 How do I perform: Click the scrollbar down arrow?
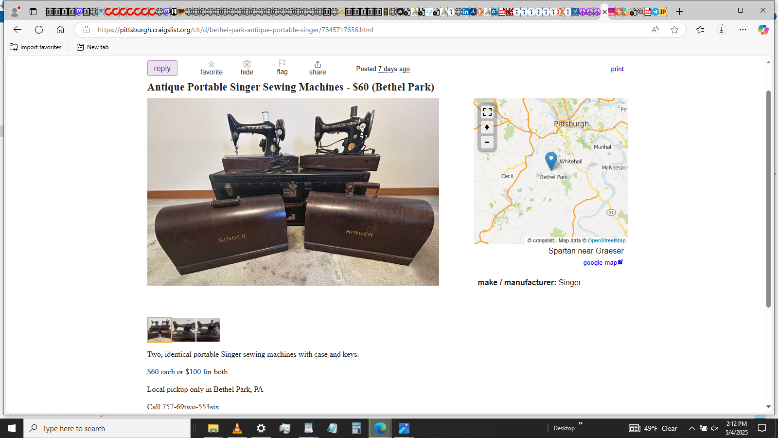click(x=769, y=407)
